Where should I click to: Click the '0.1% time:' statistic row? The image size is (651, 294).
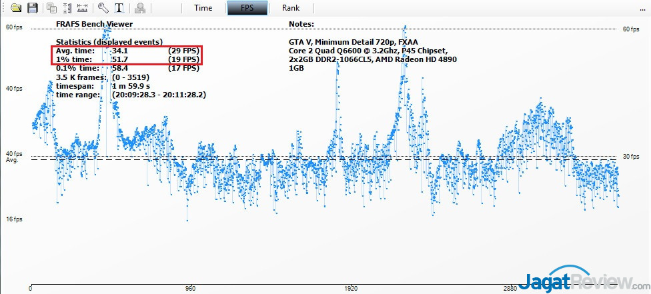click(x=127, y=69)
